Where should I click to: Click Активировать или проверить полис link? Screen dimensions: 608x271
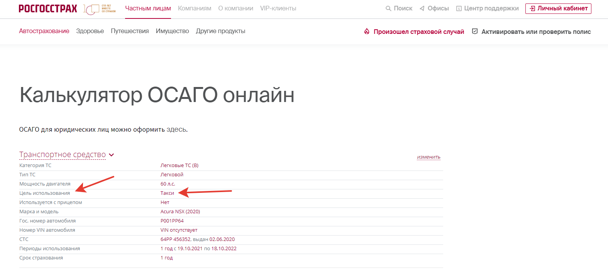tap(536, 32)
